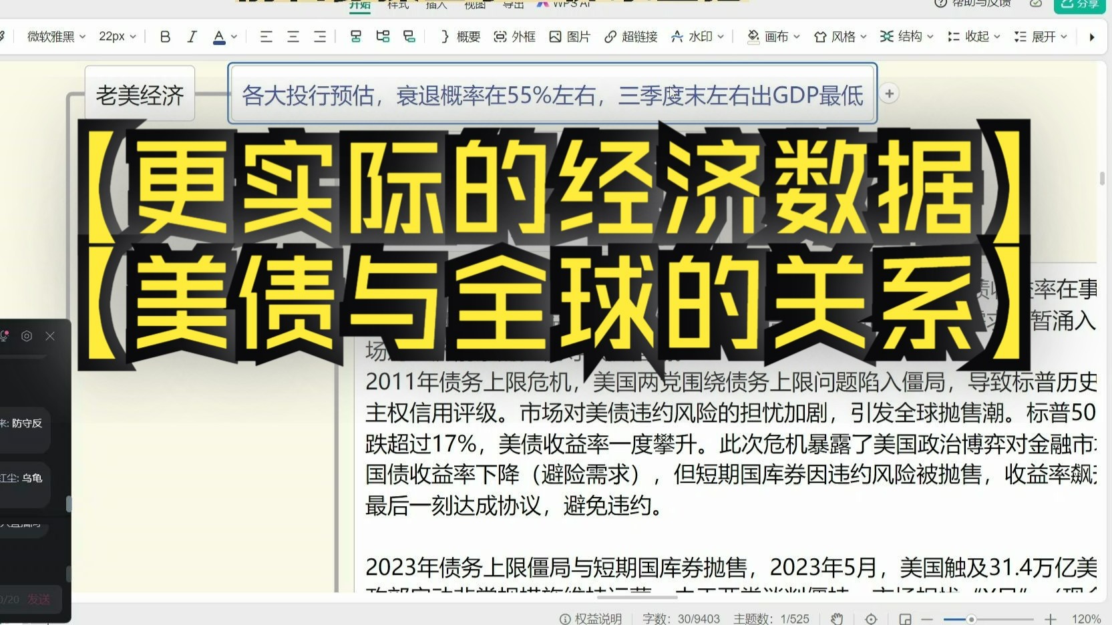This screenshot has height=625, width=1112.
Task: Insert a hyperlink (超链接)
Action: (x=631, y=37)
